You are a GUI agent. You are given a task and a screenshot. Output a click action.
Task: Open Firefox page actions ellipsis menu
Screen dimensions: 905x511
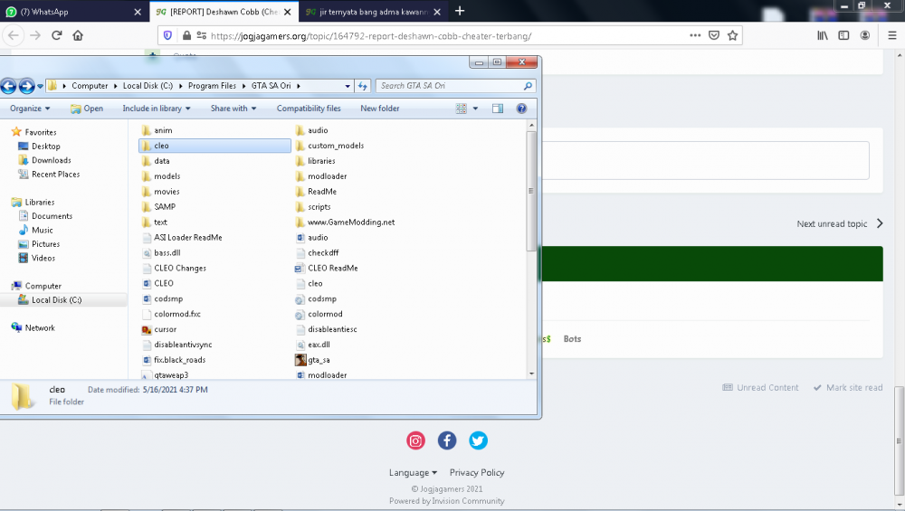695,35
